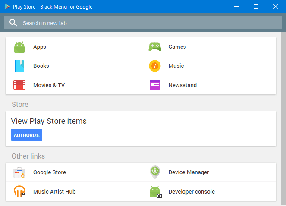Open the Music Artist Hub headphones icon

coord(19,191)
